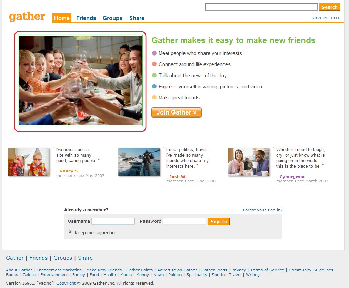Click the gather logo
This screenshot has width=349, height=288.
27,17
